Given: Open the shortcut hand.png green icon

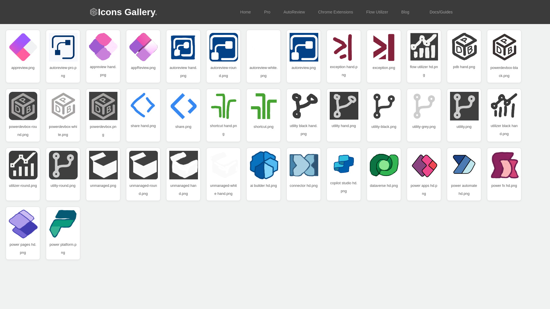Looking at the screenshot, I should (x=223, y=106).
